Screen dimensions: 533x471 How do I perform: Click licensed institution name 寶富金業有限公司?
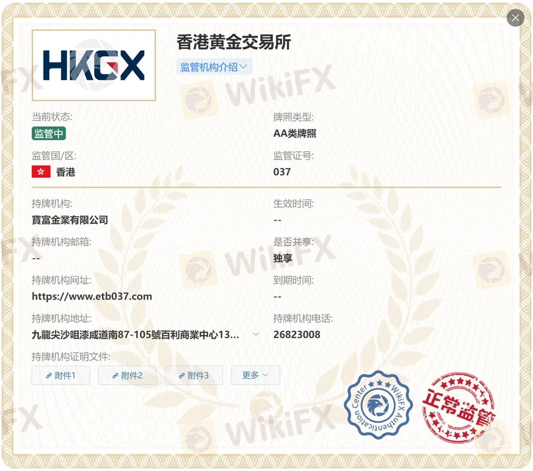pyautogui.click(x=70, y=220)
